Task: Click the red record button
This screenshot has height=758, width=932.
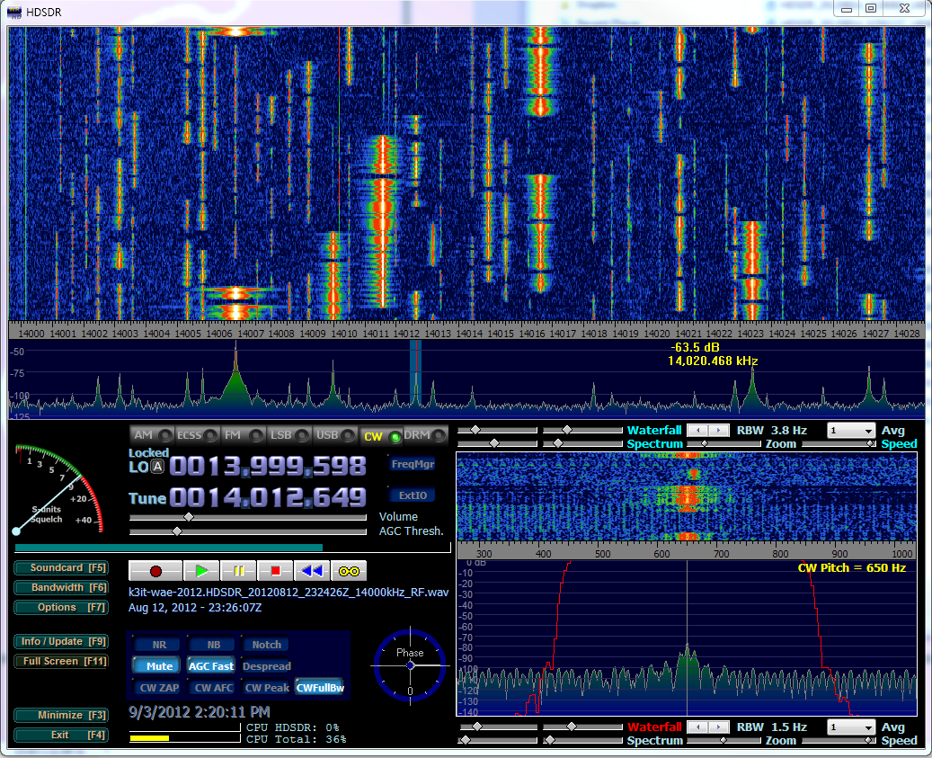Action: pos(155,571)
